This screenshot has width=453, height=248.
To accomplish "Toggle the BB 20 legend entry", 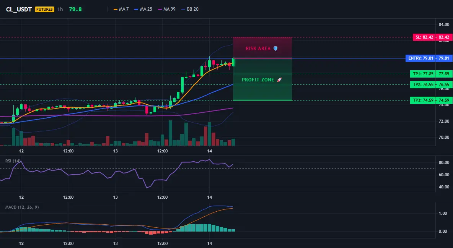I will (190, 9).
